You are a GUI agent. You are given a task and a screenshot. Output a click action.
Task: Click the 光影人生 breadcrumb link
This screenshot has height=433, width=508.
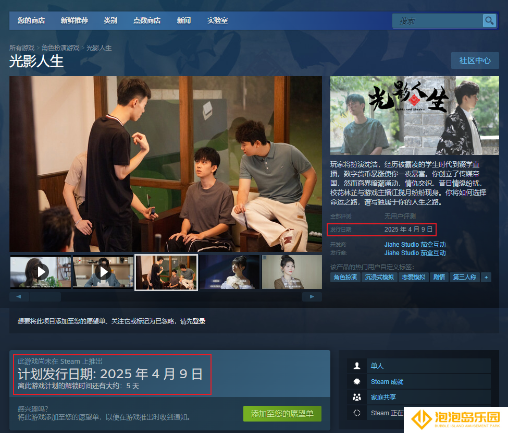[99, 48]
